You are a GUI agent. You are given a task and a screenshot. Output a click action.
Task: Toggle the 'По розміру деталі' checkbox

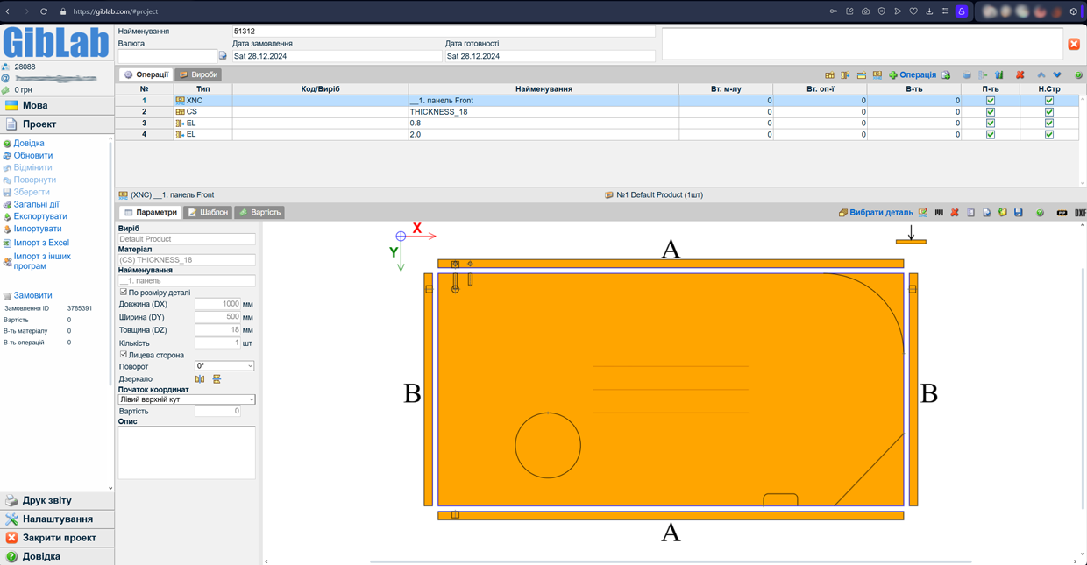coord(124,293)
